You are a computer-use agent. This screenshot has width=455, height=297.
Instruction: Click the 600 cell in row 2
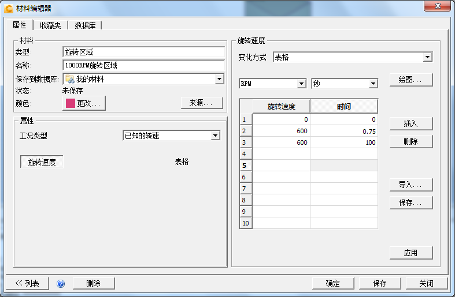281,131
